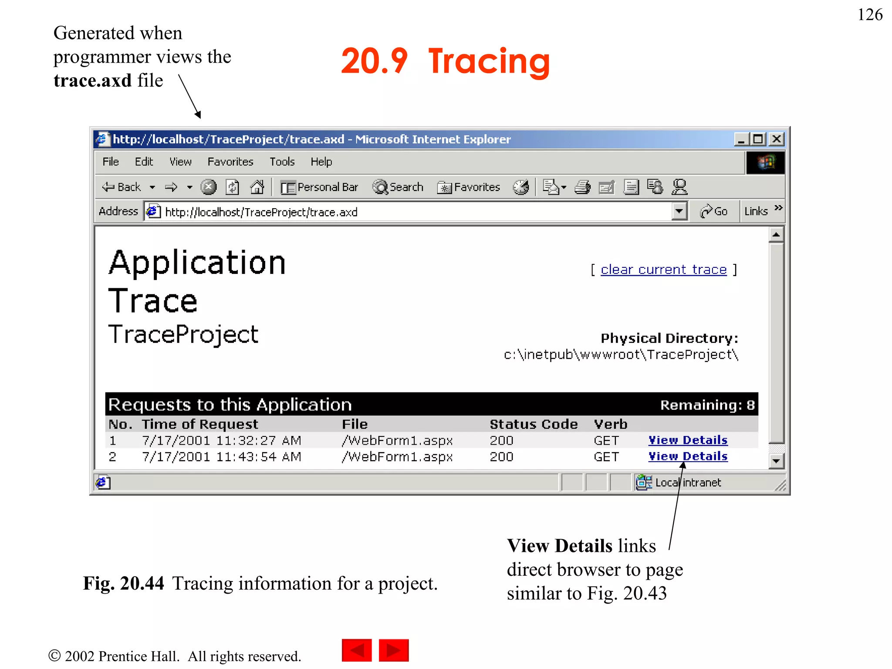892x669 pixels.
Task: Open the Favorites menu
Action: [230, 162]
